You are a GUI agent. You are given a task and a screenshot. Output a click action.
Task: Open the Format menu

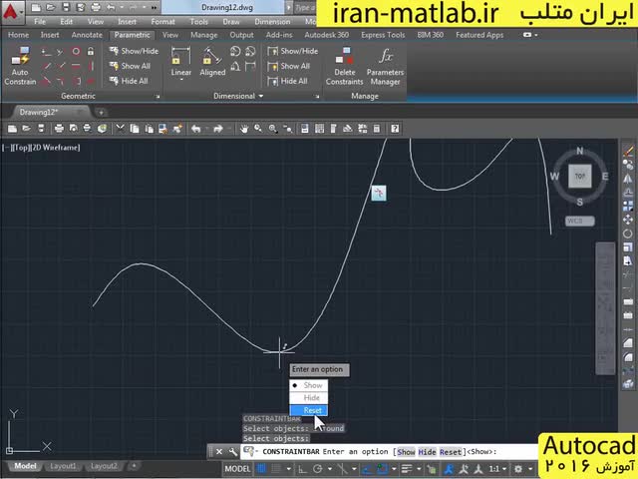pos(162,22)
